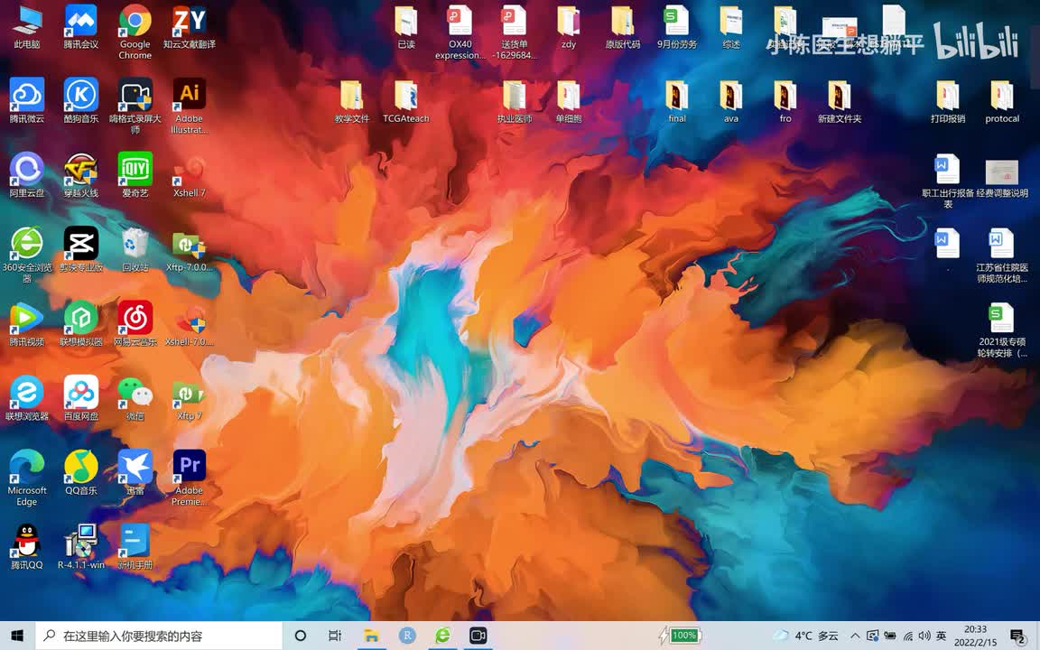Select the 知云文献翻译 desktop icon
Screen dimensions: 1040x650
[x=190, y=26]
